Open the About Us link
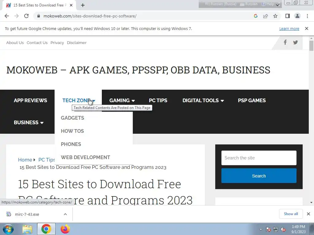The height and width of the screenshot is (235, 314). tap(15, 43)
